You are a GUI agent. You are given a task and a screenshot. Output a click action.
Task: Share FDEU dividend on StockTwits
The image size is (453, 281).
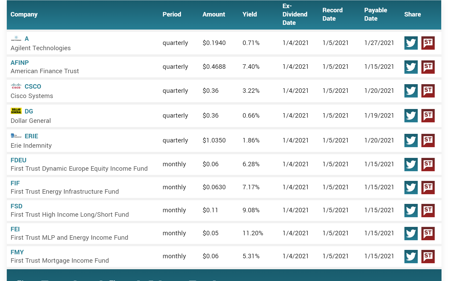tap(428, 164)
